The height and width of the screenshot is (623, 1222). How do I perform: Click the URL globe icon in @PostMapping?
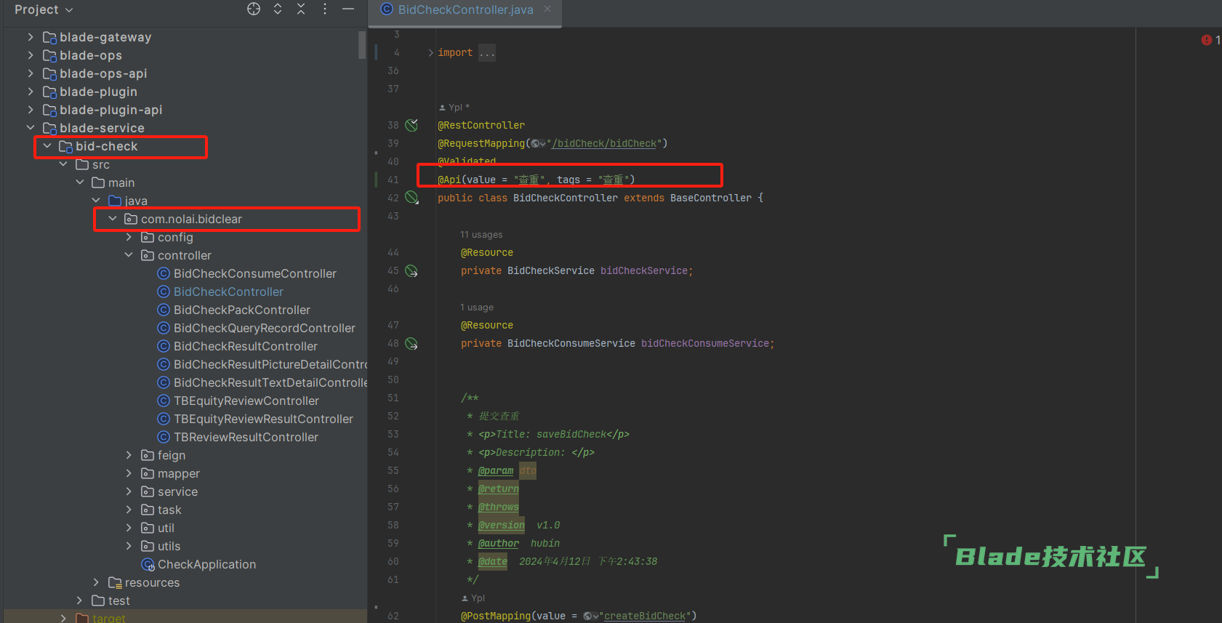tap(590, 616)
